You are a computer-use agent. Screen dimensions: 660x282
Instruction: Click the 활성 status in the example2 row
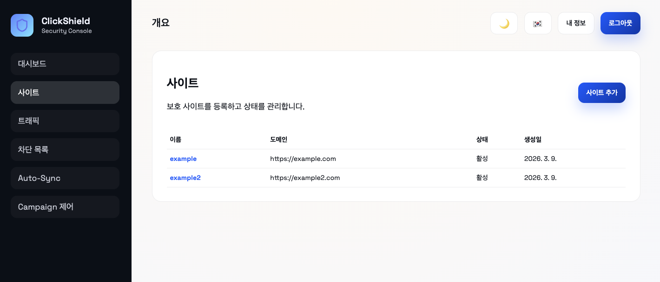pos(482,178)
